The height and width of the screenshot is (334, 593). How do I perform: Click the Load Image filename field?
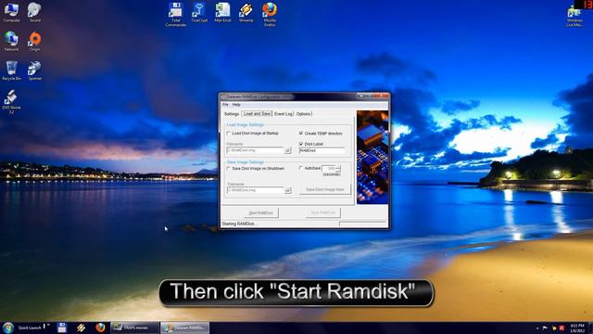coord(255,150)
